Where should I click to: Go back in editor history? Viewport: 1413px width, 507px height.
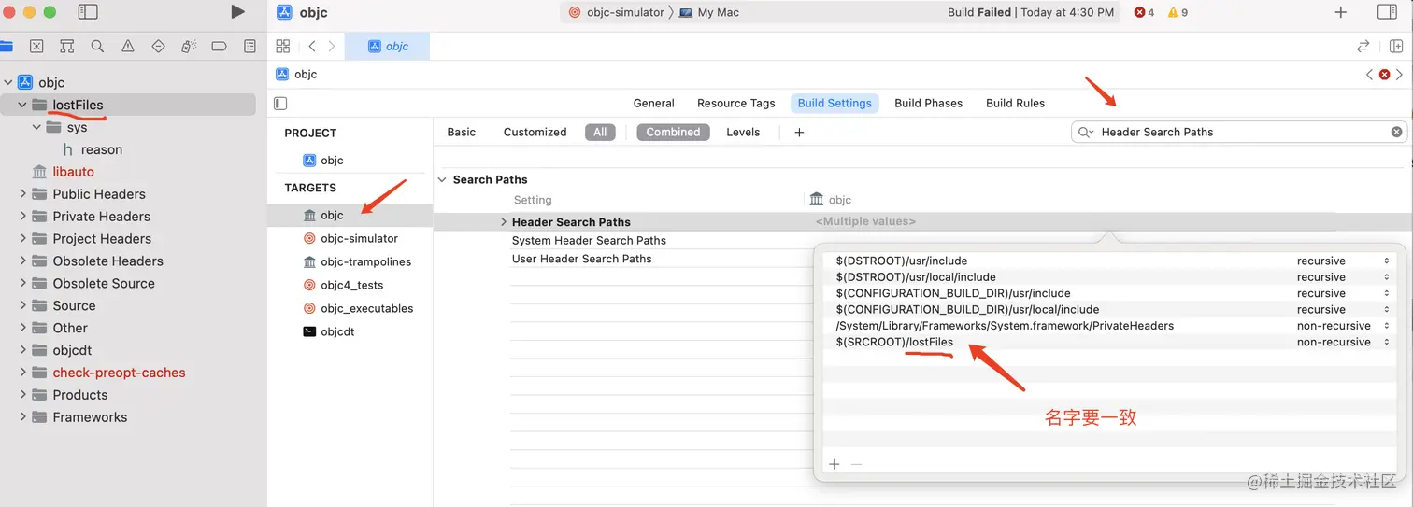tap(312, 46)
